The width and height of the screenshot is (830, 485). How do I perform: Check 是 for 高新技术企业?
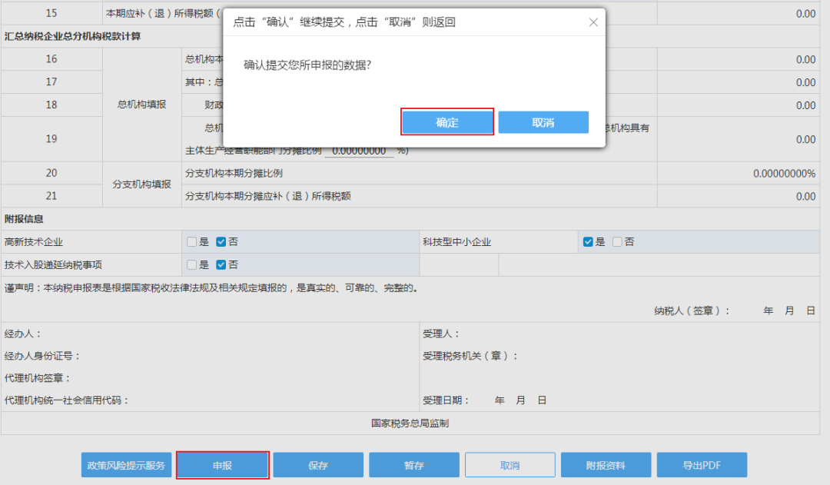[x=191, y=242]
